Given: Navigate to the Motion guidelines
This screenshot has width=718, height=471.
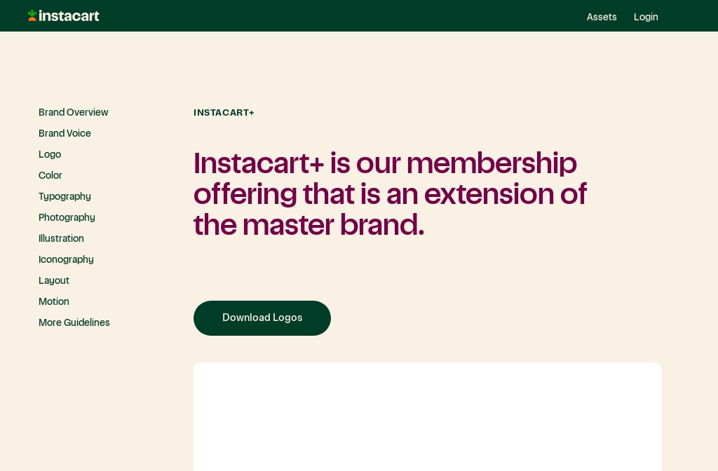Looking at the screenshot, I should (54, 302).
